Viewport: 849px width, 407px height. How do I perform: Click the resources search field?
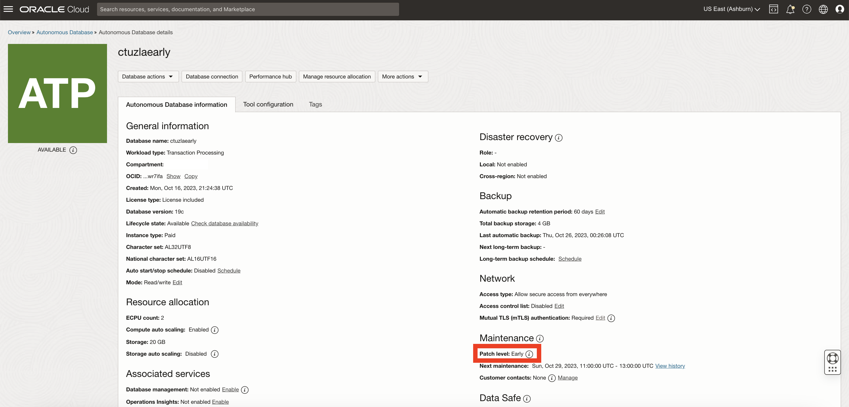click(x=248, y=9)
